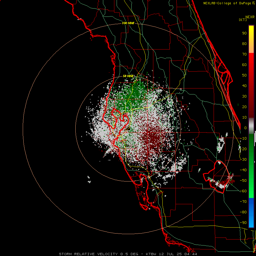
Task: Click the -20 knot scale value
Action: click(243, 149)
